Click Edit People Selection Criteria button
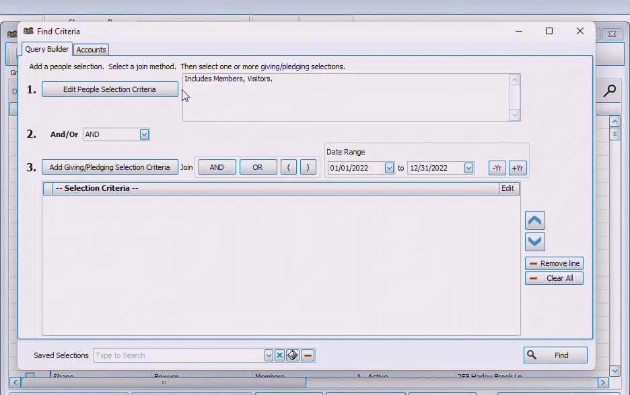The image size is (630, 395). click(x=110, y=89)
